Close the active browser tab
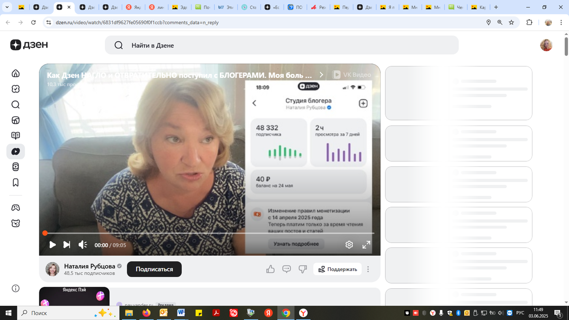The height and width of the screenshot is (320, 569). 69,7
